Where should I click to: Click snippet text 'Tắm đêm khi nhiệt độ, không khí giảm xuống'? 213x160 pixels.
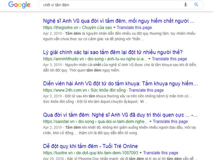(120, 130)
